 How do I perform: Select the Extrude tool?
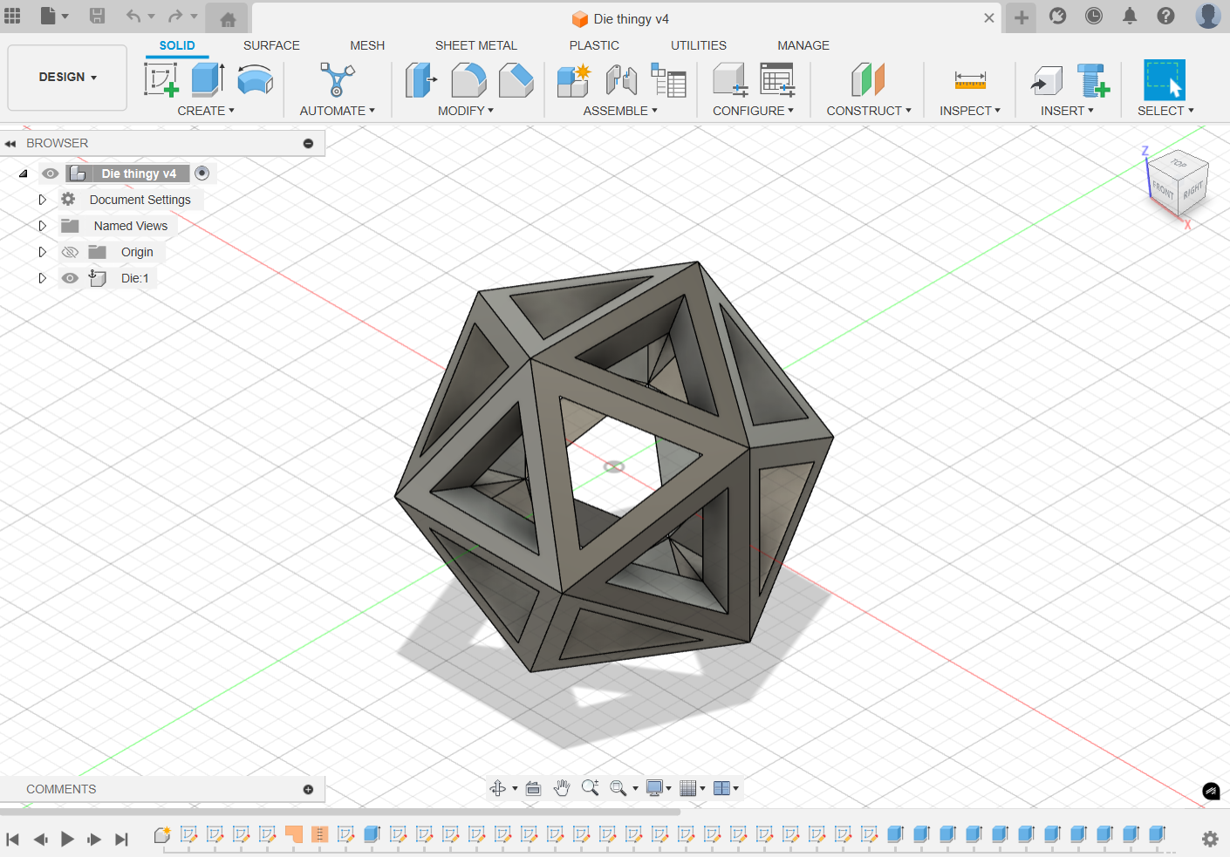click(208, 80)
